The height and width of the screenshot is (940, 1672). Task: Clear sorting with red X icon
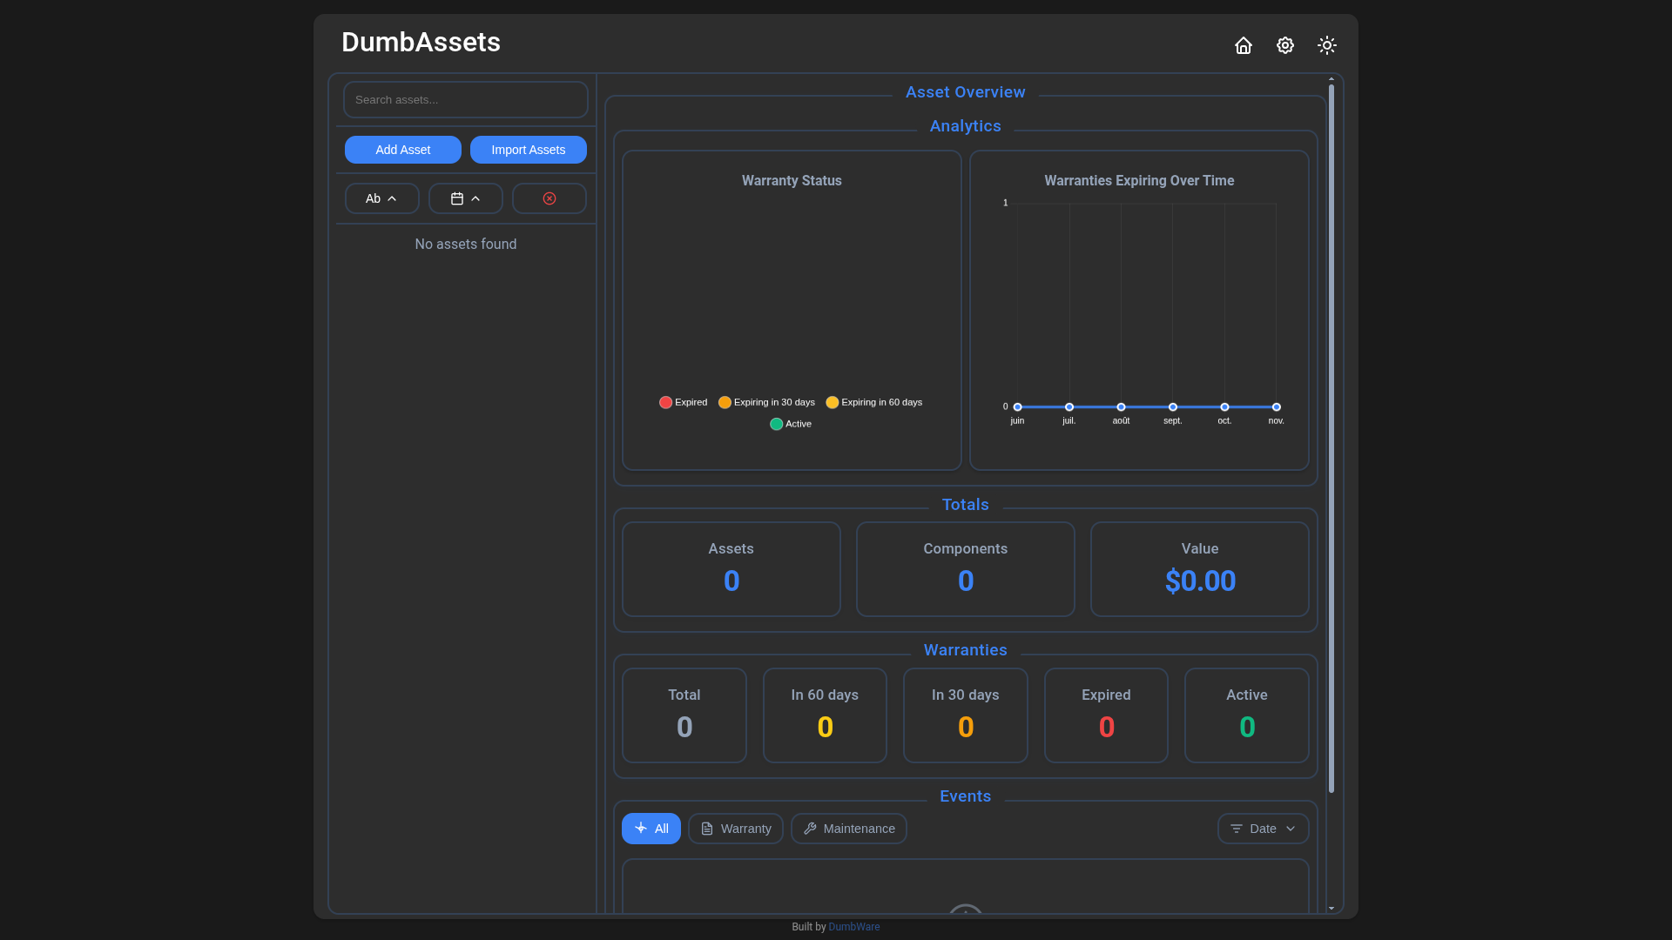pyautogui.click(x=549, y=198)
